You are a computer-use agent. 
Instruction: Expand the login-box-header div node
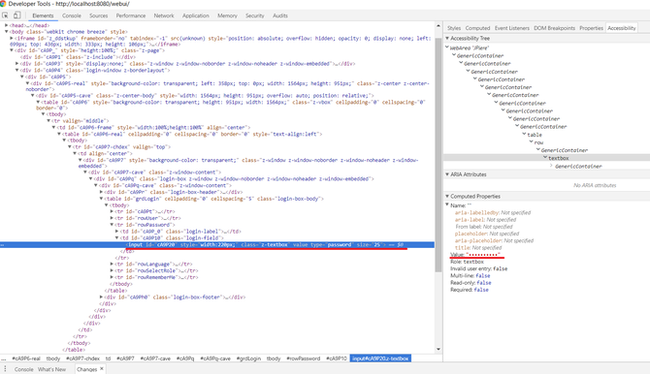(x=102, y=192)
